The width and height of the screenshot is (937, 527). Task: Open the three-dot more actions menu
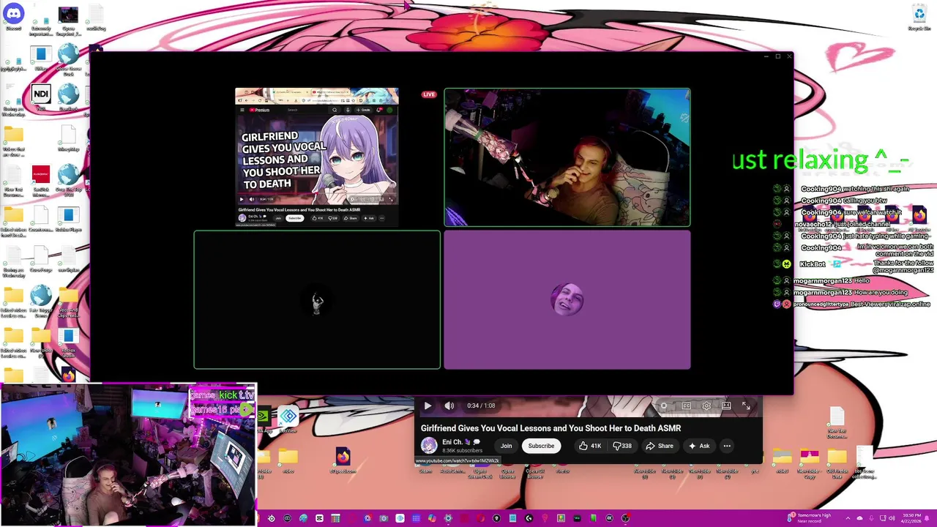727,446
